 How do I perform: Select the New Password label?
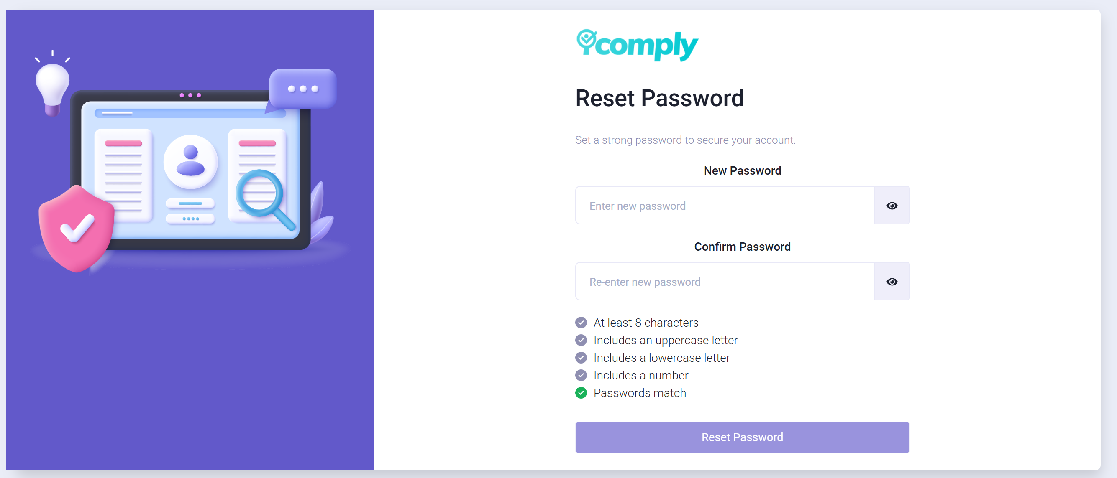coord(742,170)
